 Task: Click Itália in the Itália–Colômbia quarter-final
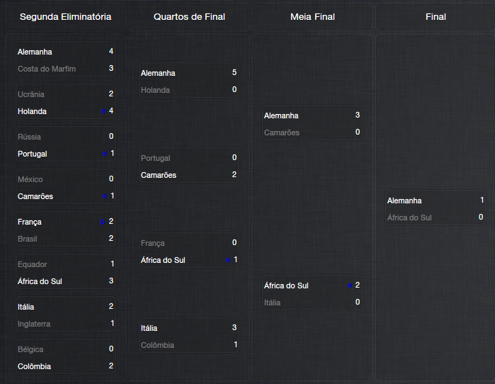coord(149,328)
